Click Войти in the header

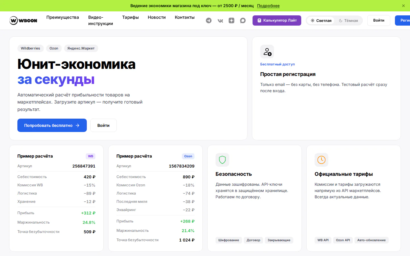(379, 20)
